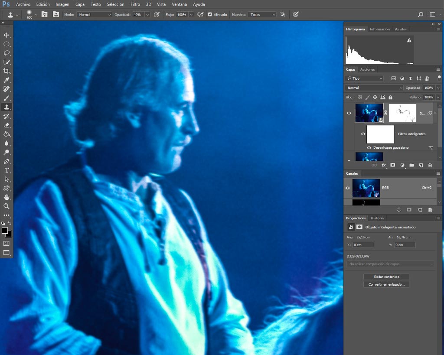The image size is (444, 355).
Task: Select the layer mask thumbnail
Action: point(402,113)
